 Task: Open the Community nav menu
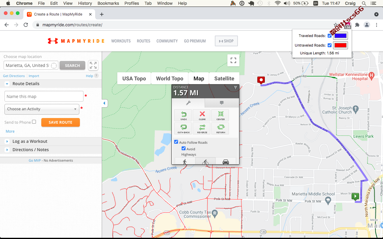167,41
